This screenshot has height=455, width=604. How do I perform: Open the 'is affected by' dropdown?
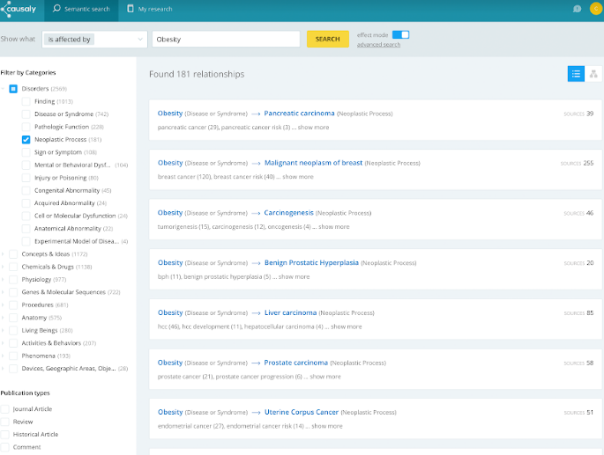click(94, 40)
